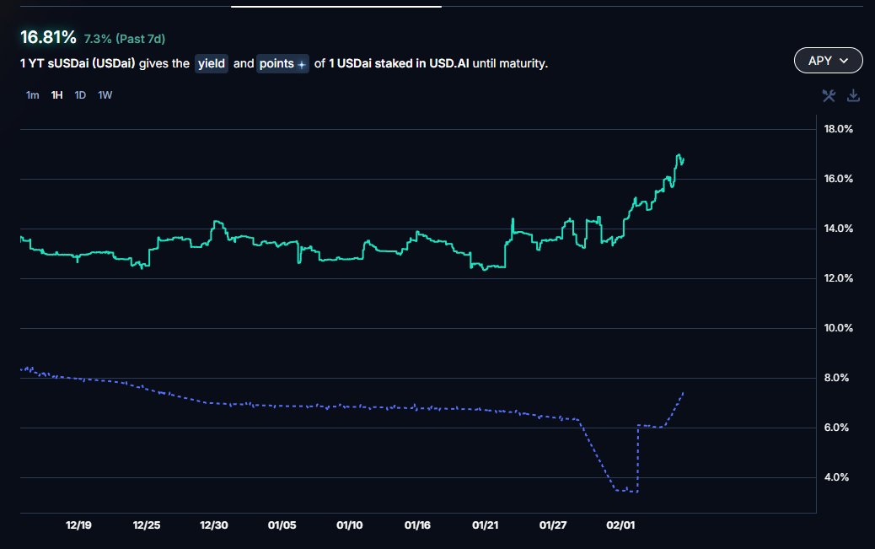Click the 16.0% y-axis label

pos(838,179)
